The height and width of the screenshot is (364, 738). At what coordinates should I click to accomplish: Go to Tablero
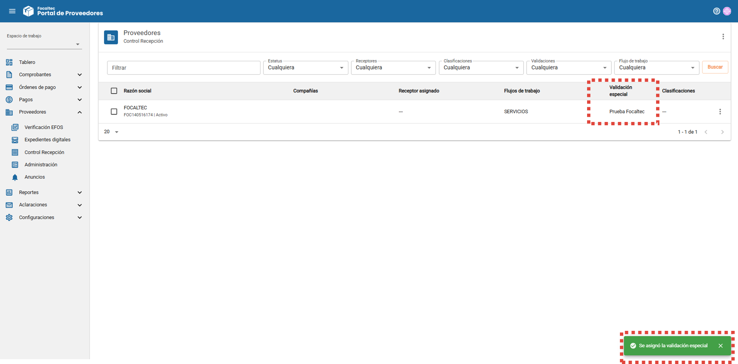[27, 62]
